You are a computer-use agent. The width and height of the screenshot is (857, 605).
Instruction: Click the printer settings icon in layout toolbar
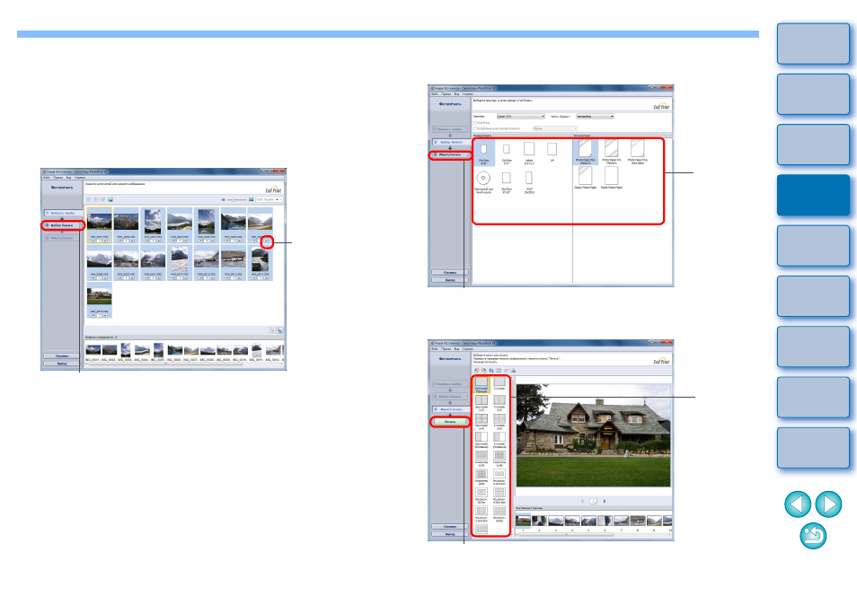[x=513, y=371]
